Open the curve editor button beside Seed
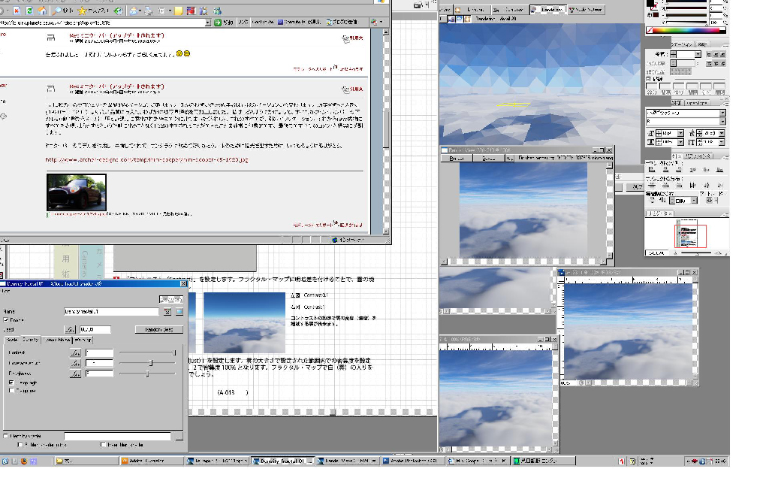 tap(70, 329)
